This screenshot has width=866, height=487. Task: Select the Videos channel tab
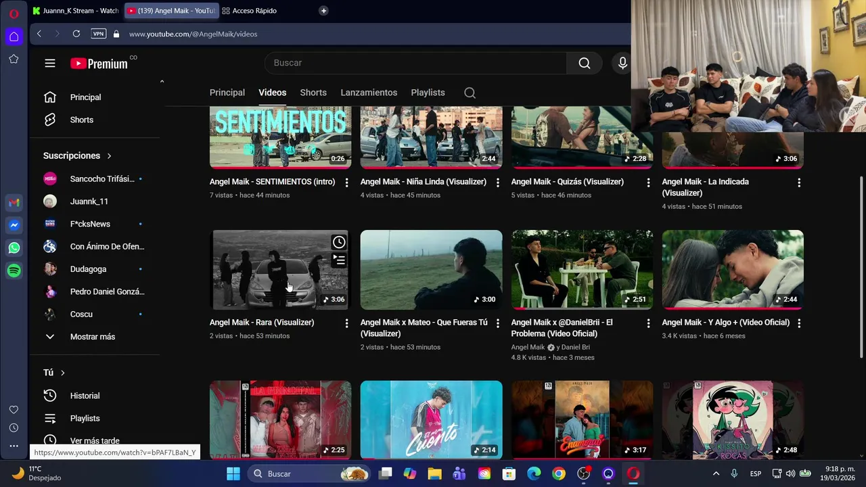coord(273,93)
